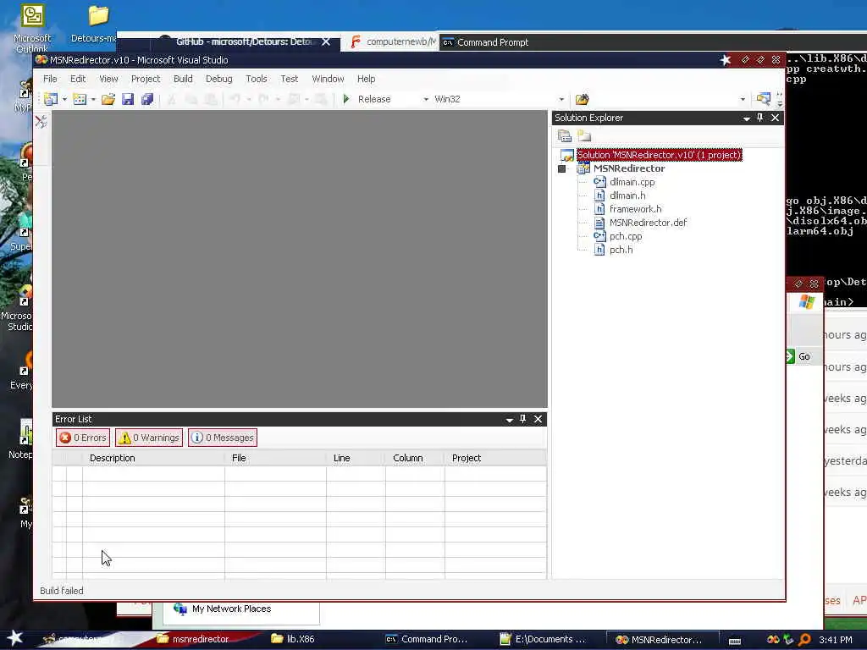The width and height of the screenshot is (867, 650).
Task: Save the current file with the floppy icon
Action: 128,99
